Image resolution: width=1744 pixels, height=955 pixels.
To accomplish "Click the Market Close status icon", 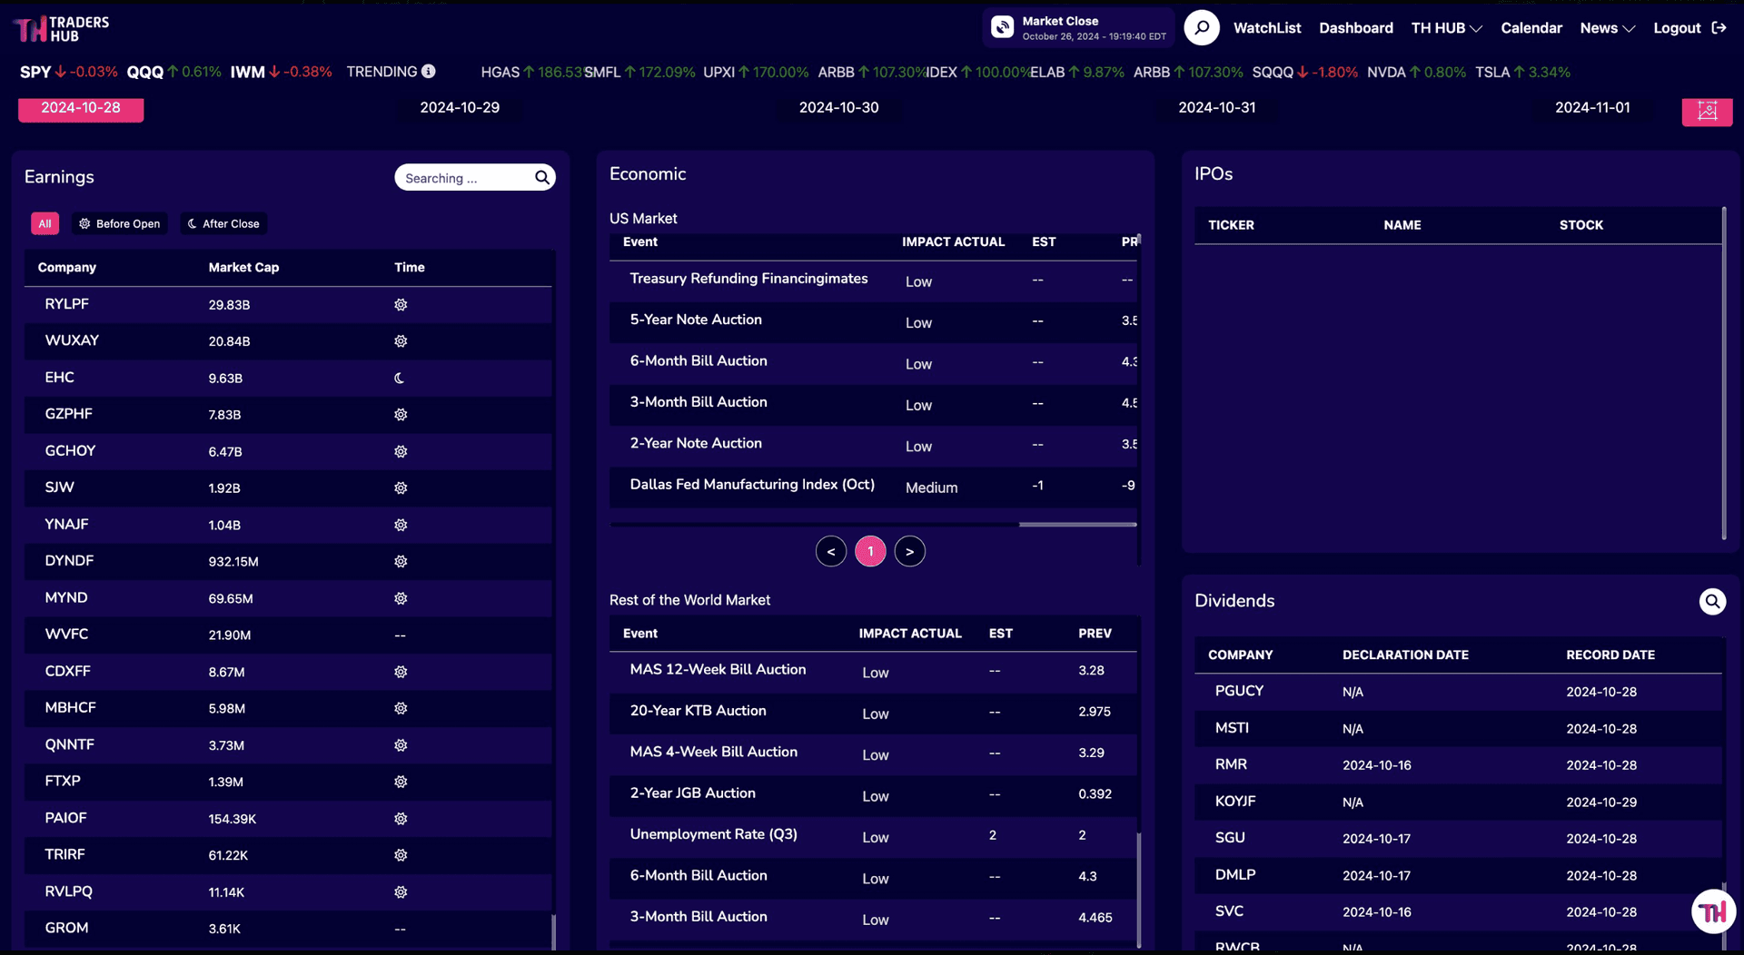I will 1002,27.
